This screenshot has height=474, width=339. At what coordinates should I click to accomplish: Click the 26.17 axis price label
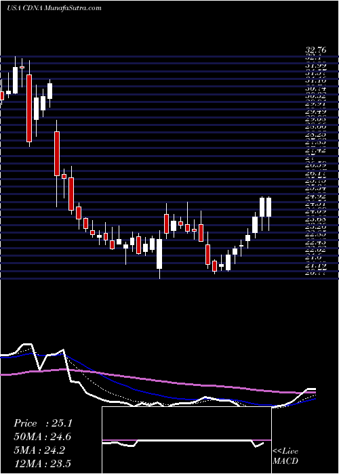[x=317, y=174]
